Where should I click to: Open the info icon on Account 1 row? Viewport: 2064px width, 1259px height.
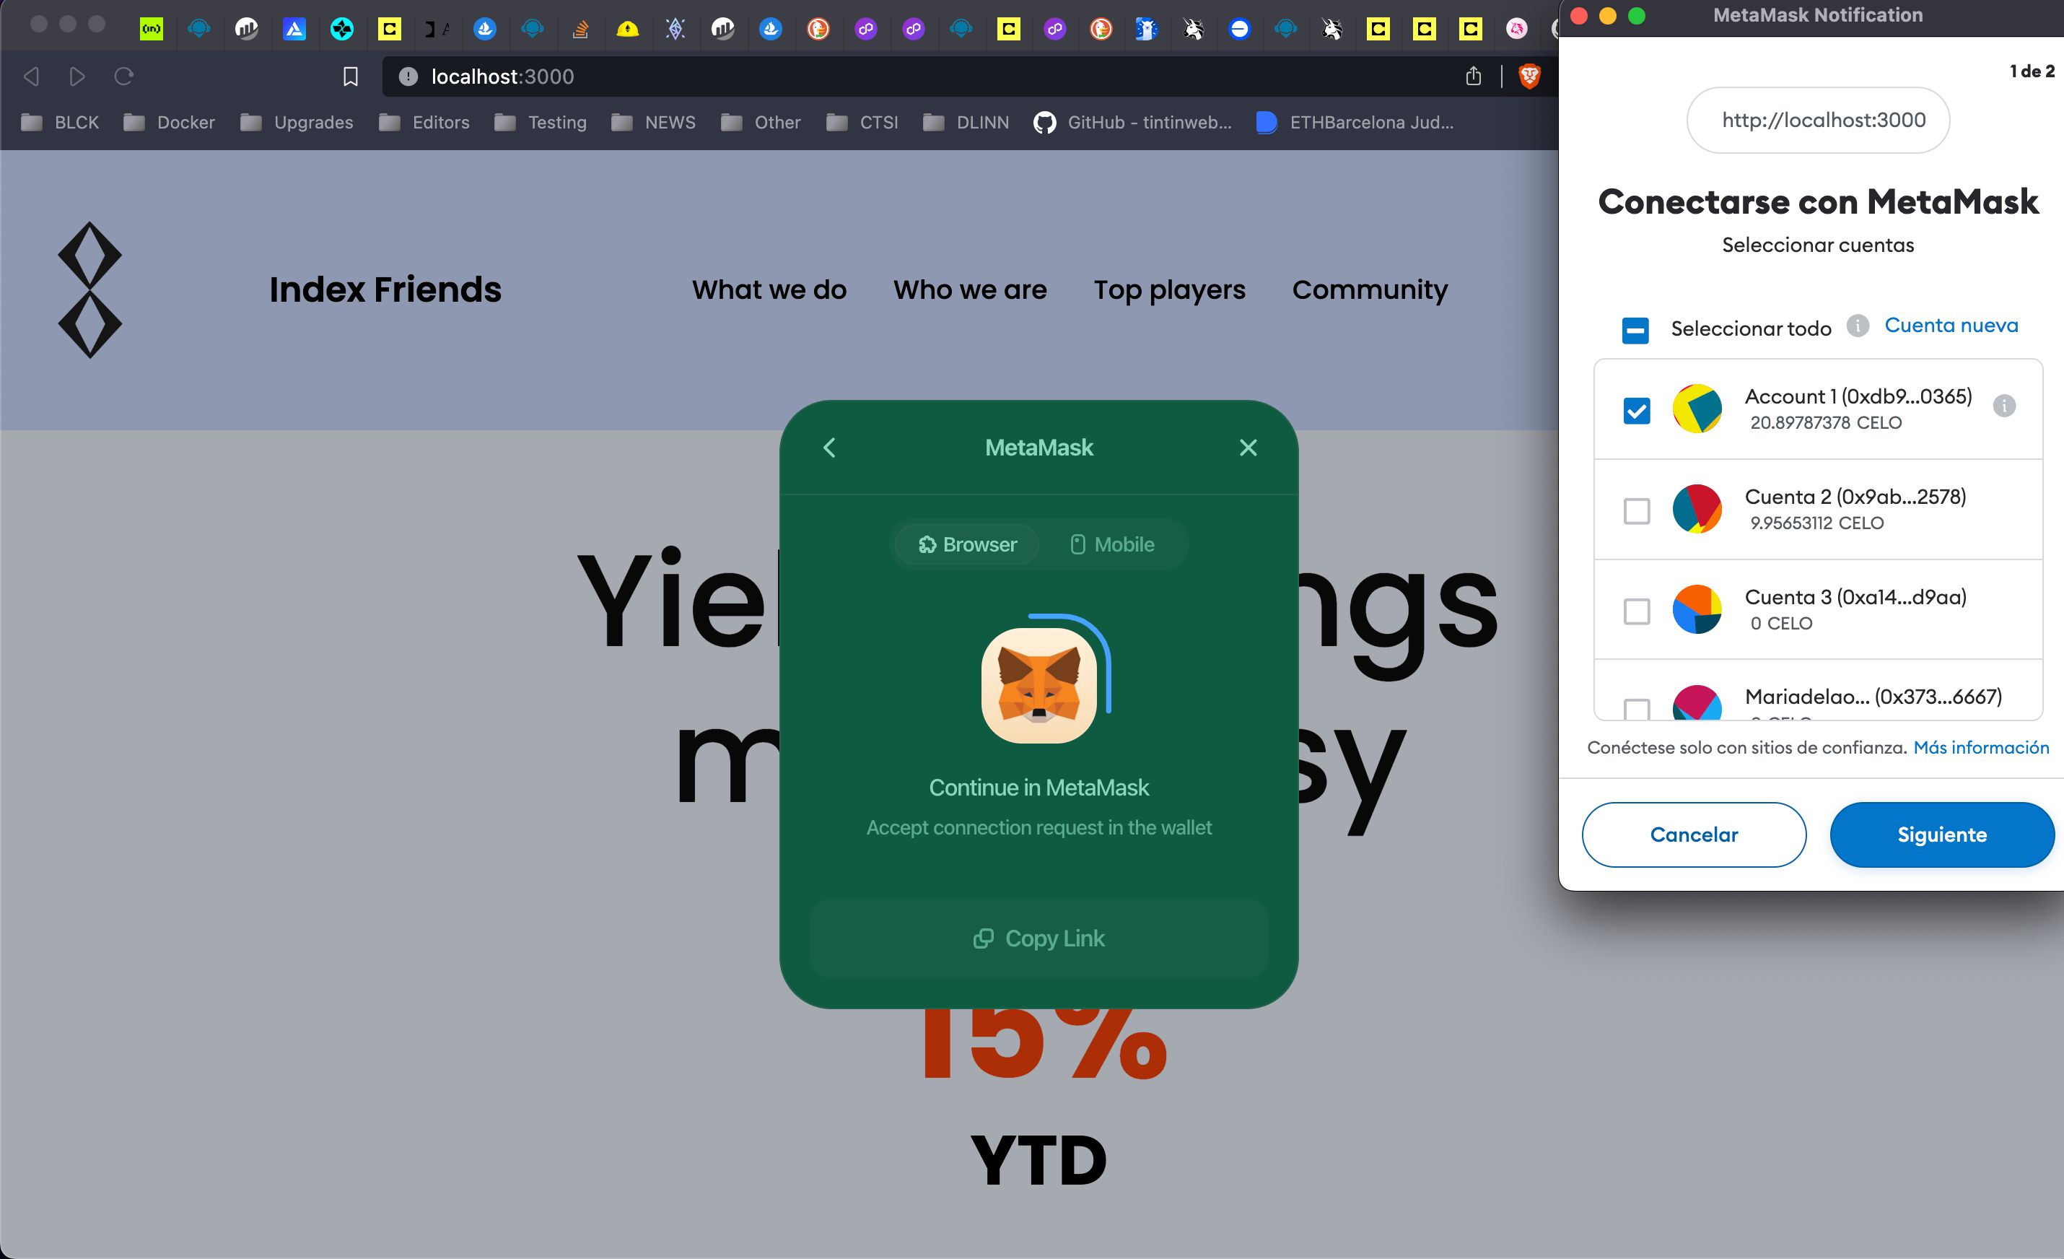point(2003,406)
